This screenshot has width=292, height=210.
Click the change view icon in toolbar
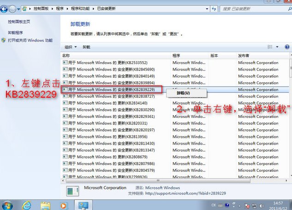pos(270,47)
